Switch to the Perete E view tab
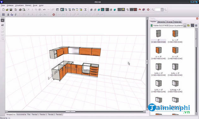The image size is (199, 119). [x=59, y=115]
